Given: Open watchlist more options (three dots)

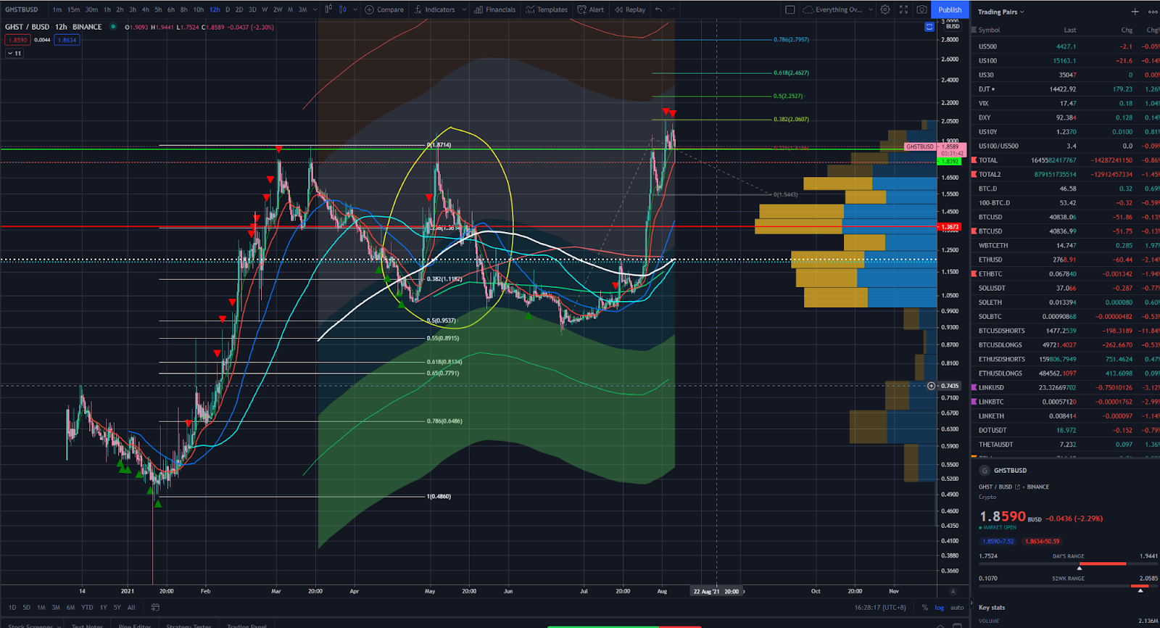Looking at the screenshot, I should coord(1153,12).
